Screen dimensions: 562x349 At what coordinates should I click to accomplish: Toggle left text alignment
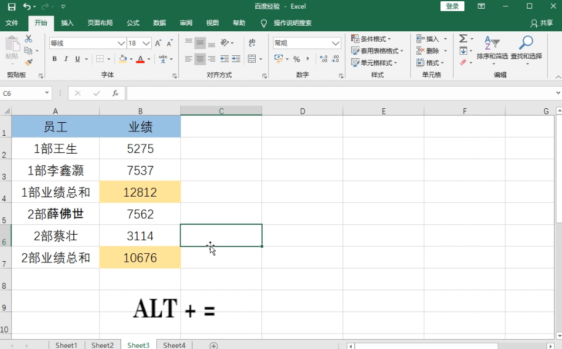pyautogui.click(x=189, y=59)
